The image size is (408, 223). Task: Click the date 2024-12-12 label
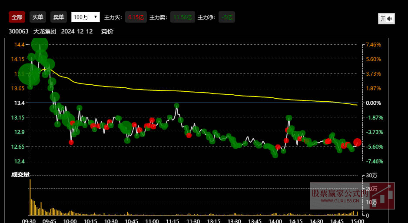click(x=77, y=31)
